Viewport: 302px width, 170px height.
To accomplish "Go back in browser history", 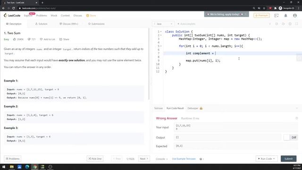I will click(x=3, y=8).
